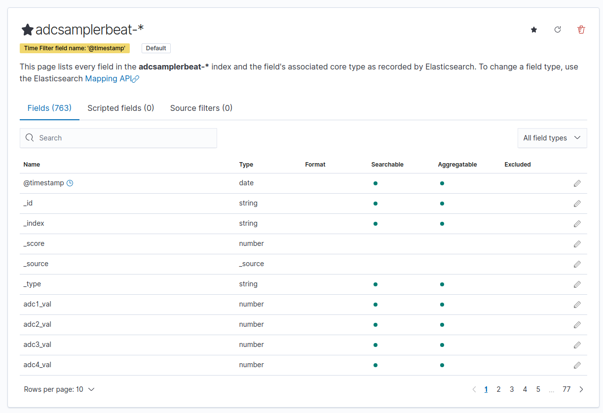The image size is (603, 413).
Task: Go to page 3 of fields
Action: tap(512, 389)
